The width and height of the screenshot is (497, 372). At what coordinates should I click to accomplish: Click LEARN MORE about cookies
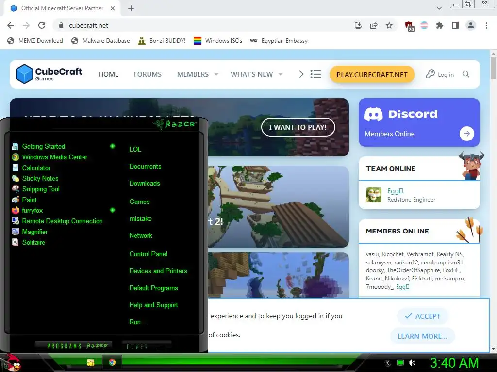pos(423,336)
